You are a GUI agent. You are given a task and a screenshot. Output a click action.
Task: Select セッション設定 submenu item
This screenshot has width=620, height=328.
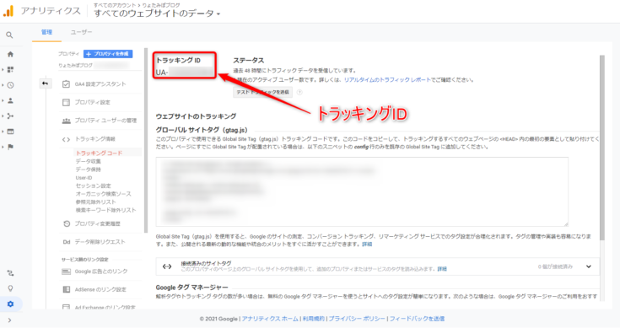(x=94, y=186)
